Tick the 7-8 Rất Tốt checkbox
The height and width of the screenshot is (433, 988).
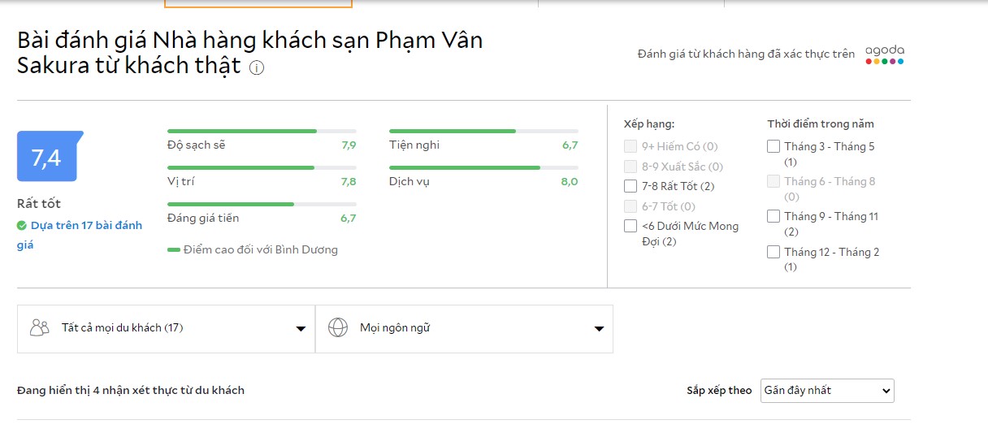630,186
